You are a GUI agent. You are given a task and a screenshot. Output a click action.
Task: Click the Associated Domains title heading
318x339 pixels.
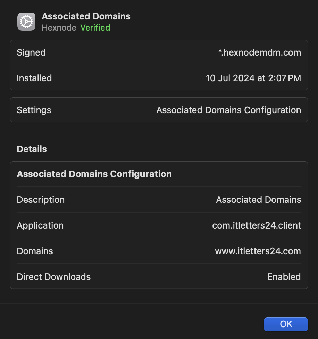[86, 16]
